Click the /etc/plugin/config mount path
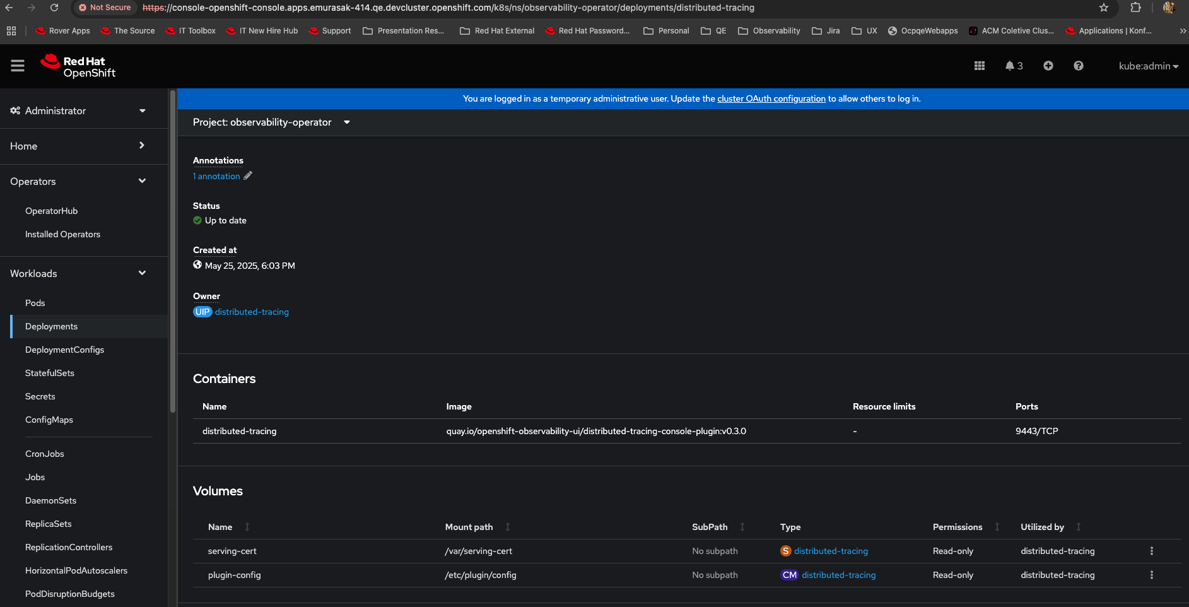The height and width of the screenshot is (607, 1189). pyautogui.click(x=481, y=575)
